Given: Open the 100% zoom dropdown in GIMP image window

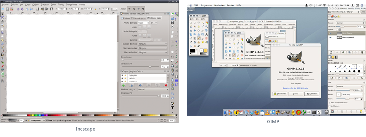Looking at the screenshot, I should pos(233,65).
